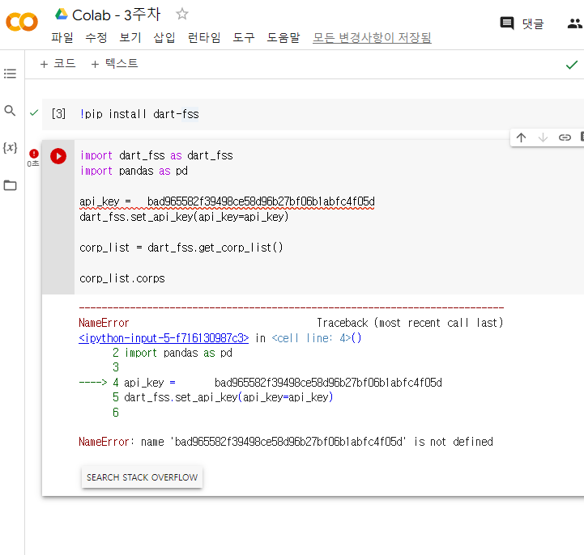Star the notebook Colab - 3주차
The width and height of the screenshot is (584, 555).
182,14
